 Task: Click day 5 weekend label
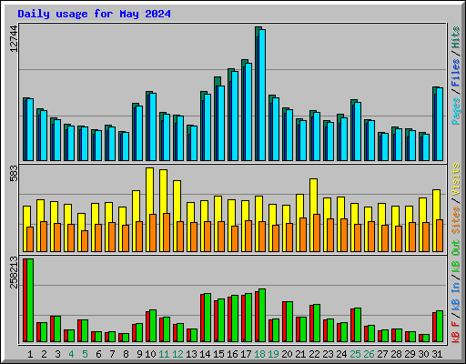[85, 354]
